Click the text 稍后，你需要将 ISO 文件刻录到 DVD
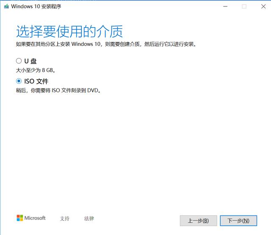The image size is (271, 235). 58,90
